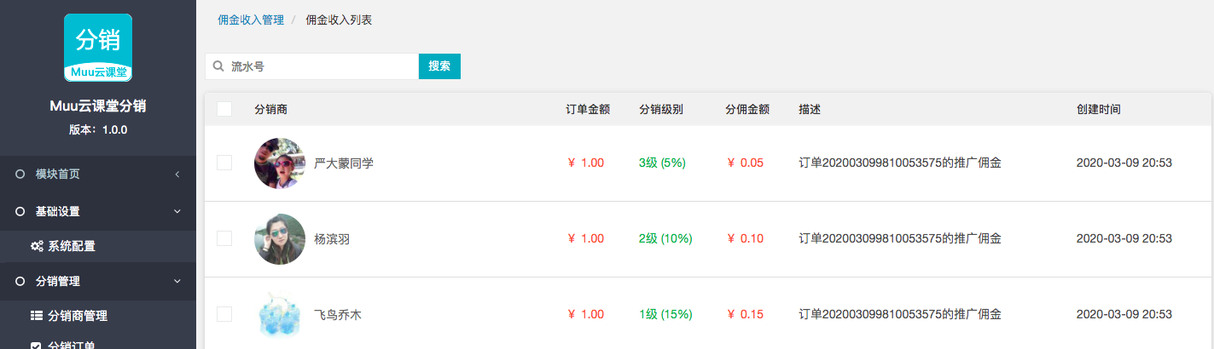The height and width of the screenshot is (349, 1214).
Task: Check the row checkbox for 杨滨羽
Action: [224, 238]
